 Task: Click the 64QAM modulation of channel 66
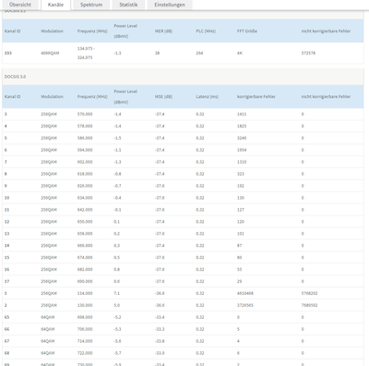pyautogui.click(x=48, y=329)
